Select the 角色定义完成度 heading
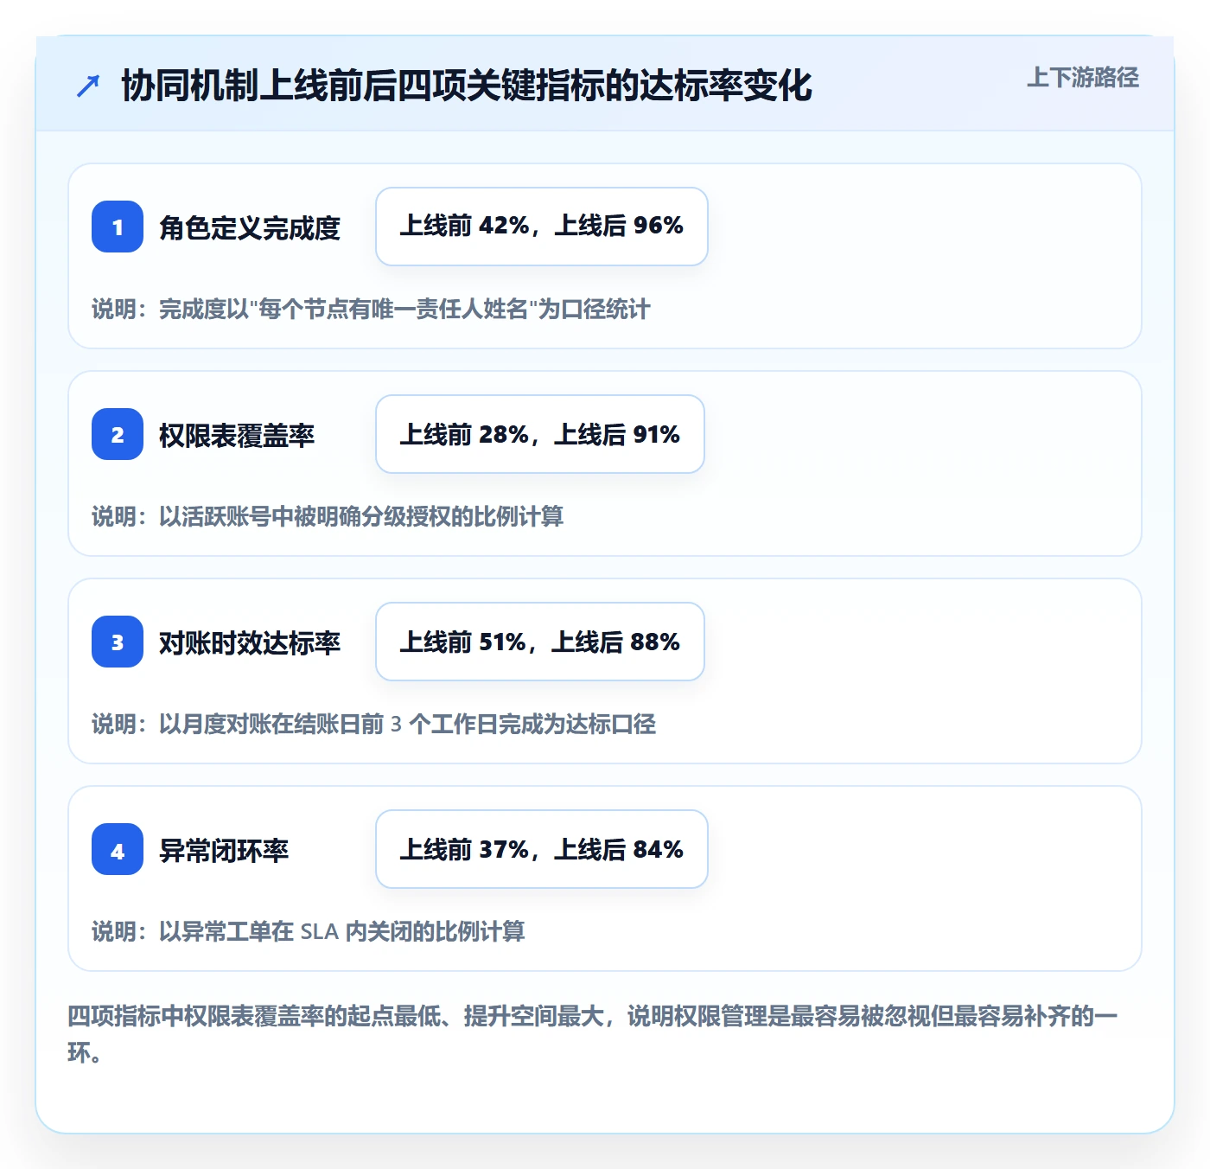 pos(250,227)
